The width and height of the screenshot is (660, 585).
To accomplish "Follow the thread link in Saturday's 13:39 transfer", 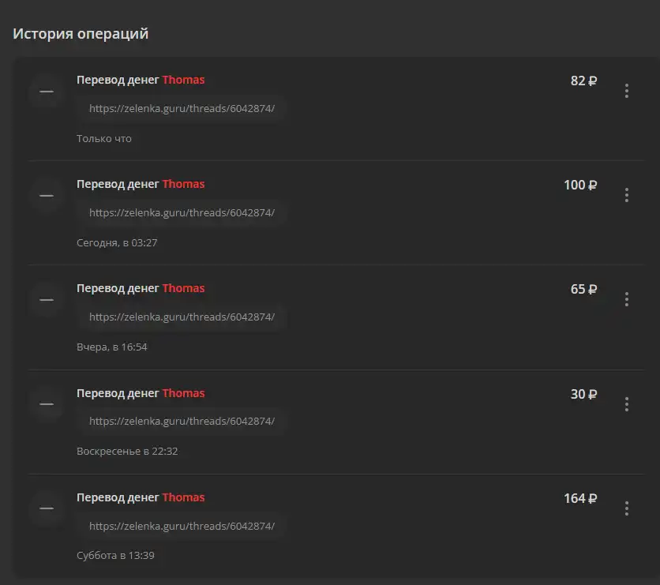I will [x=182, y=526].
